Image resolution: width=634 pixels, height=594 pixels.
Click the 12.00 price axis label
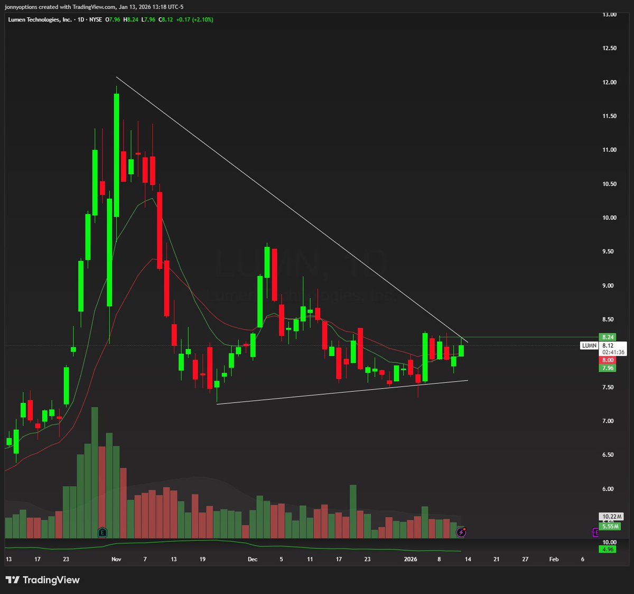(609, 82)
